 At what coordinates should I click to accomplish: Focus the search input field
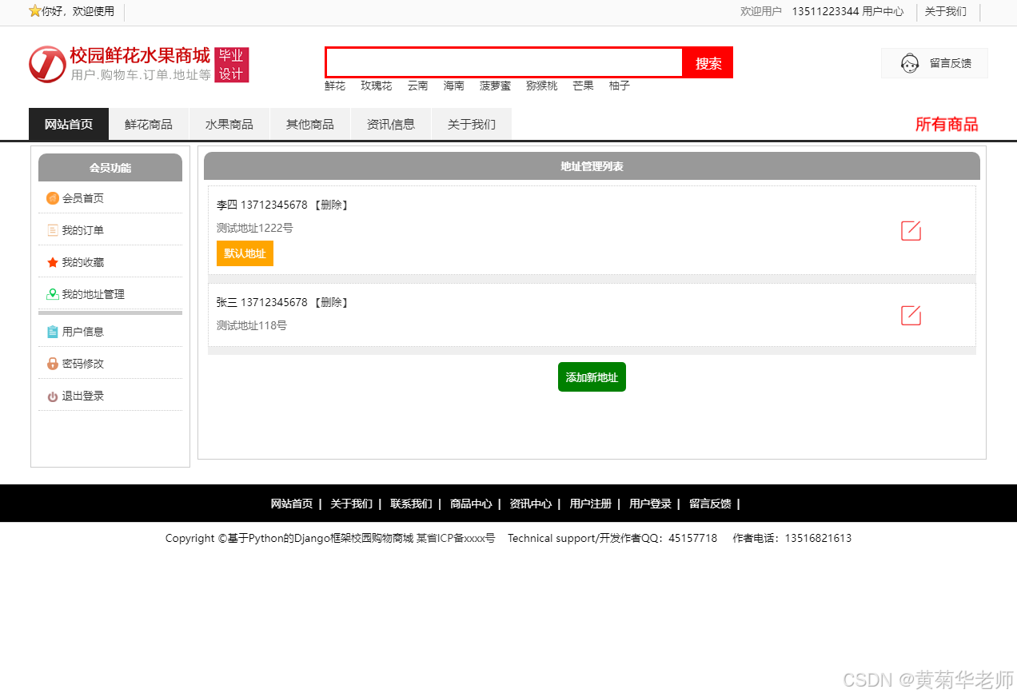504,62
